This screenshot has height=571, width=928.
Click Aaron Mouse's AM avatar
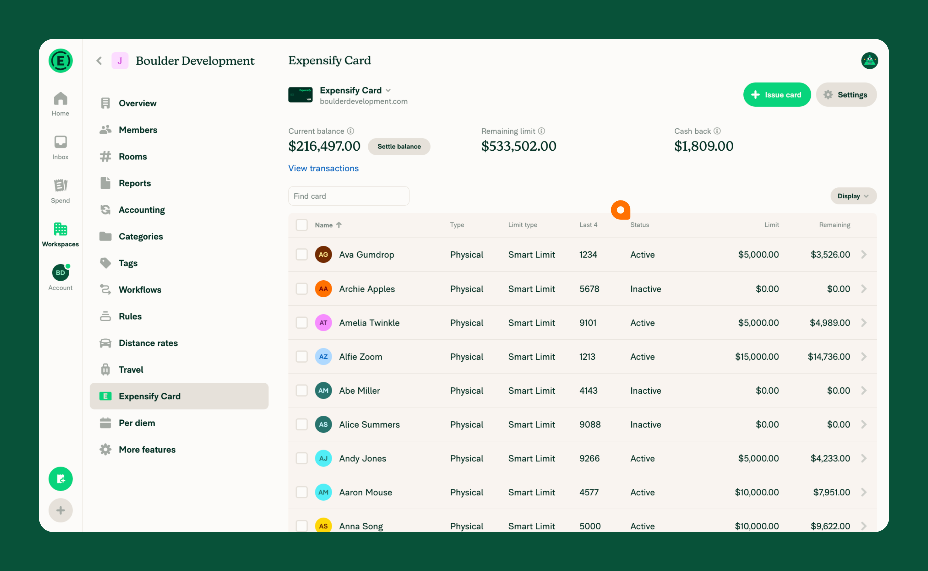[323, 492]
